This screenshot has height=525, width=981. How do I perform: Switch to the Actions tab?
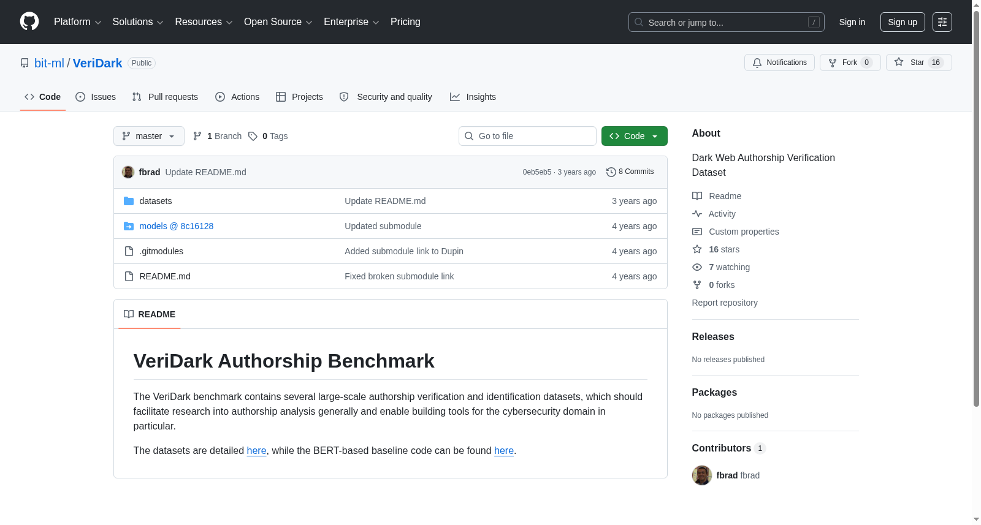tap(237, 97)
